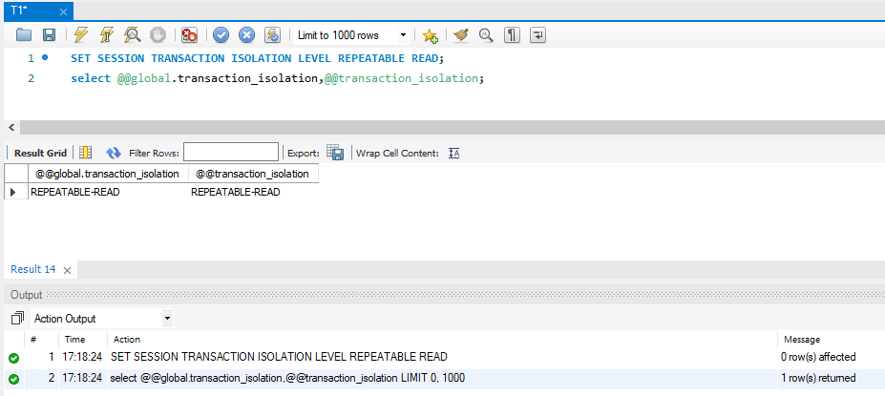Stop query execution hand icon
This screenshot has height=396, width=885.
tap(158, 35)
